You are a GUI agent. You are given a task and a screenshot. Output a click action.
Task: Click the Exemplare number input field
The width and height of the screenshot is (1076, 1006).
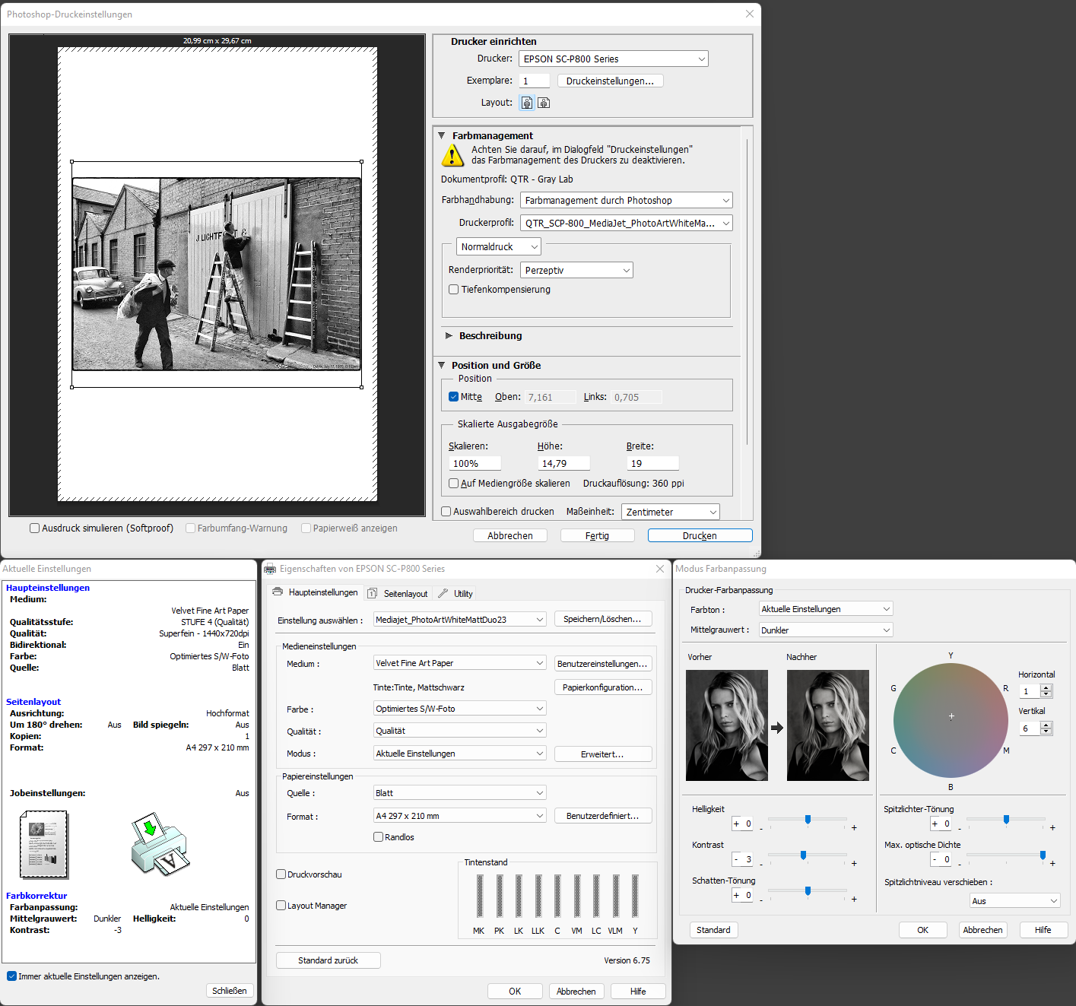coord(534,81)
